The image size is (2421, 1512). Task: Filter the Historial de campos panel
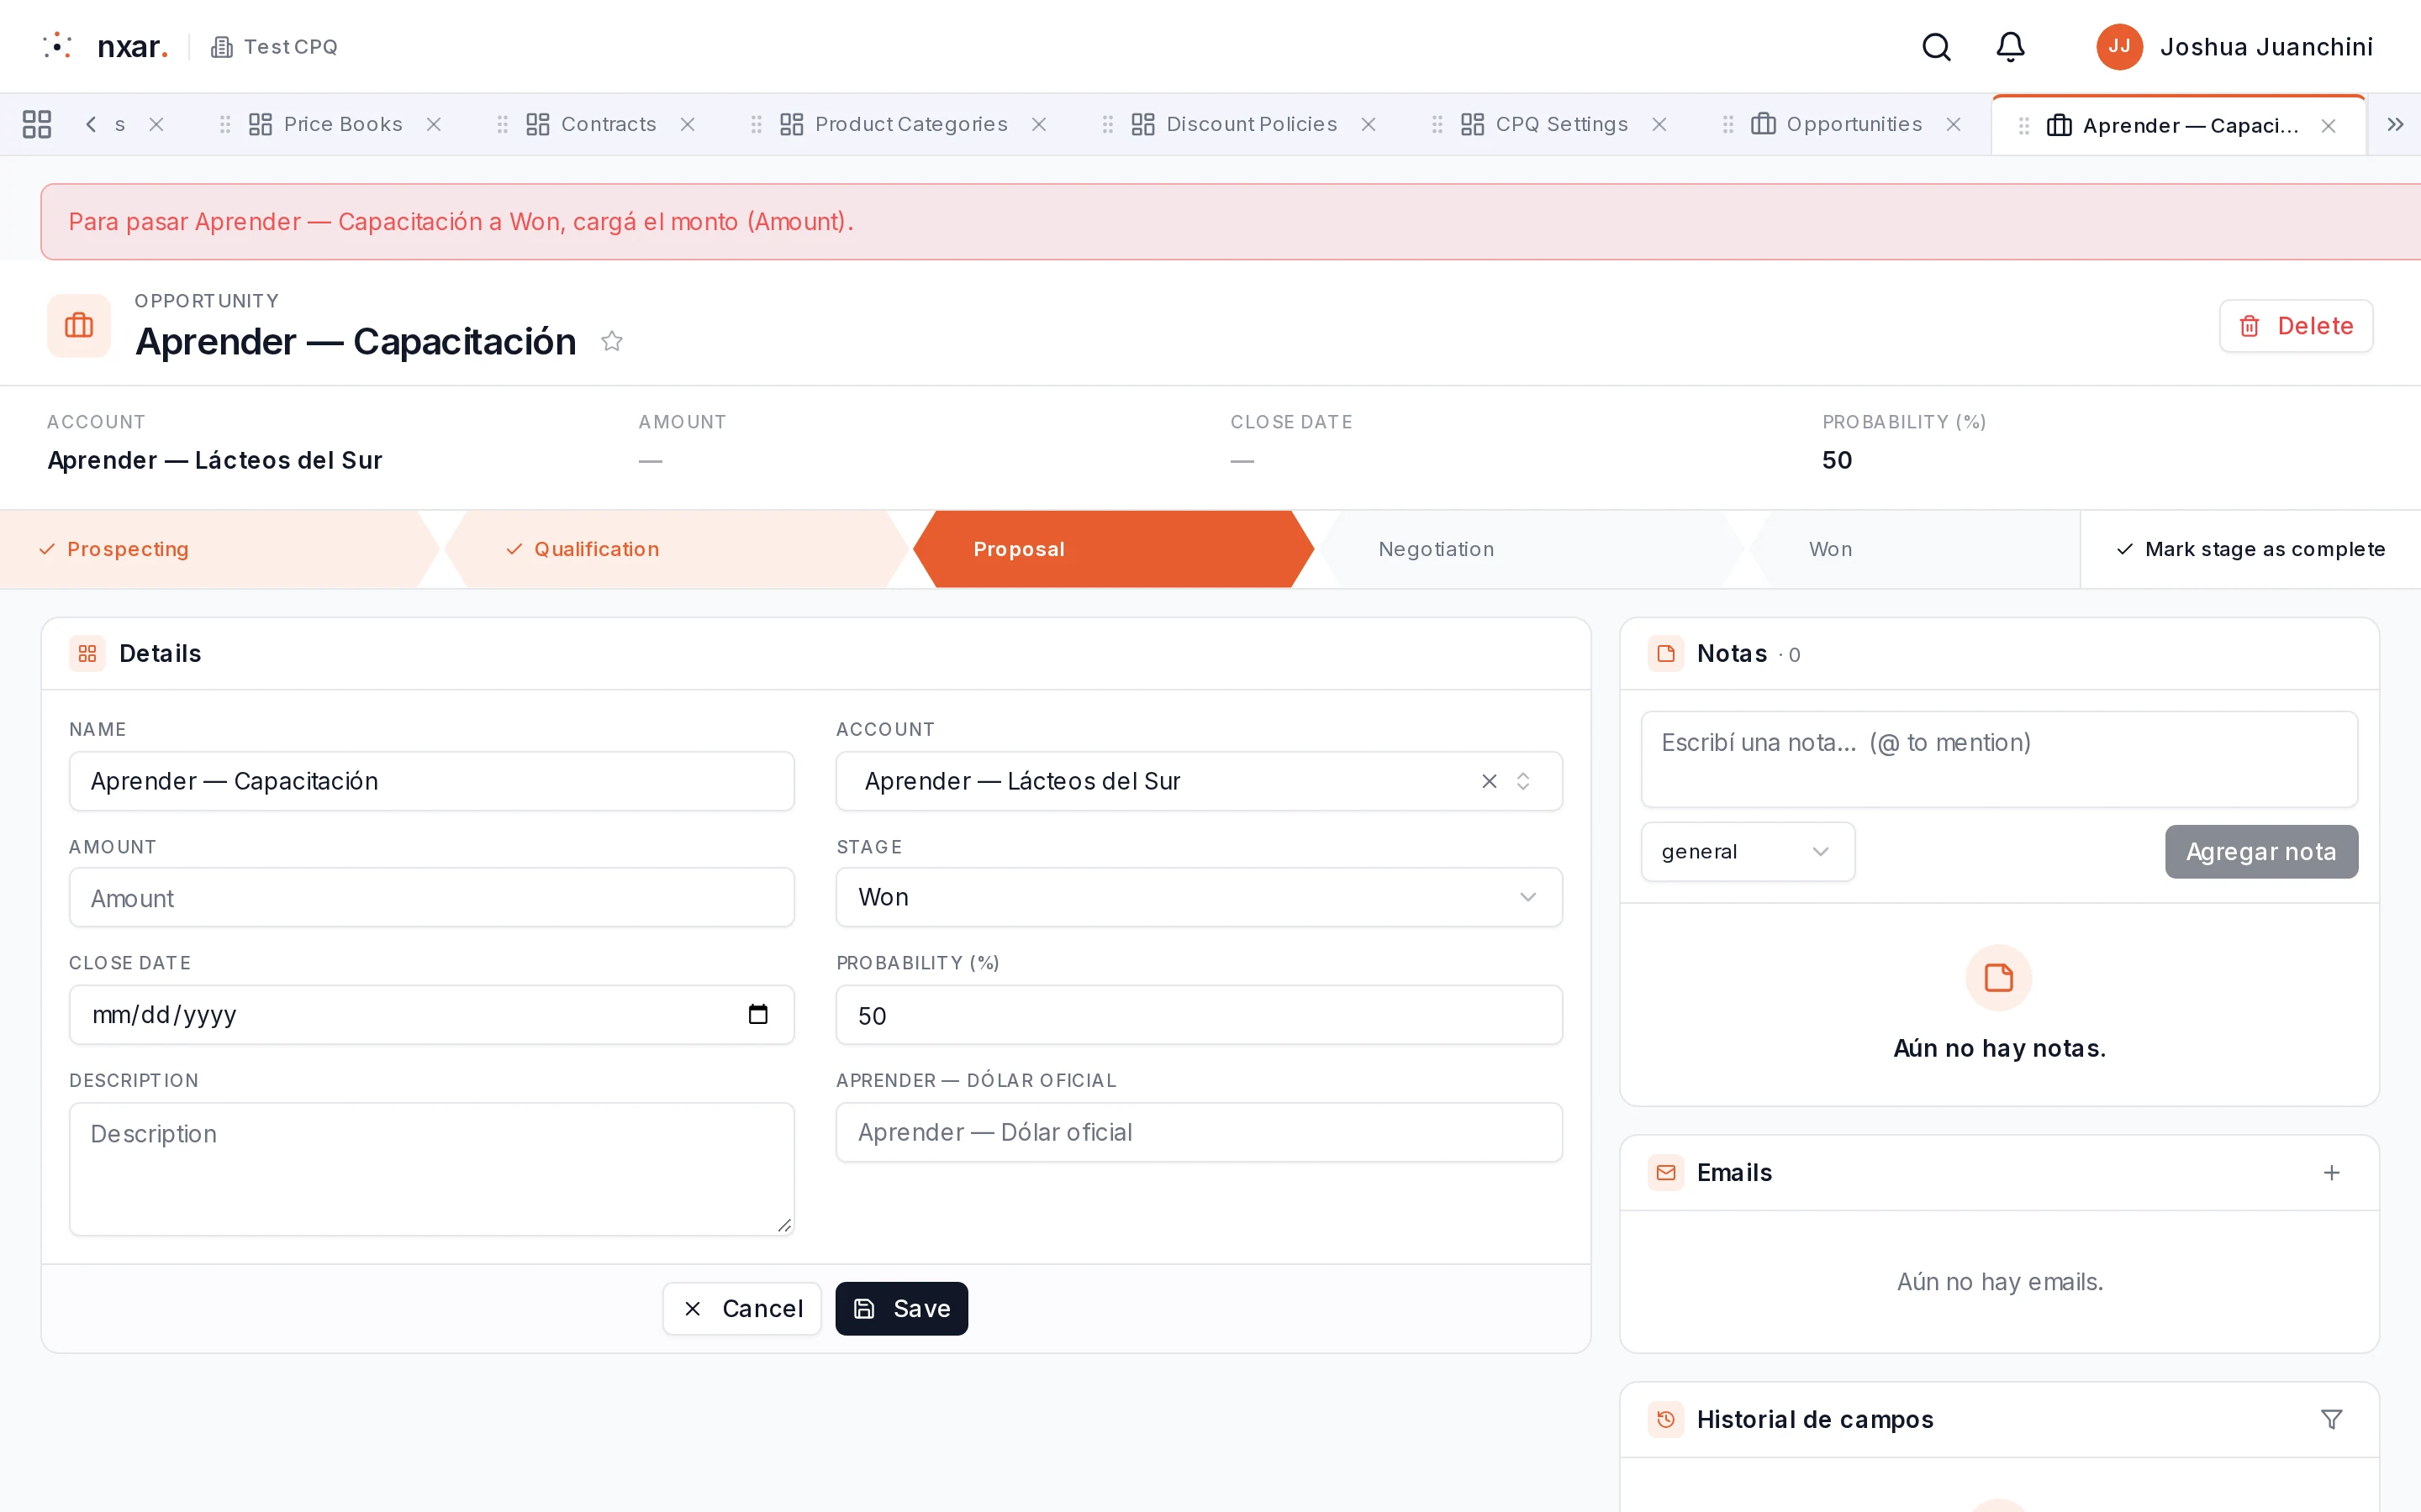(x=2332, y=1419)
